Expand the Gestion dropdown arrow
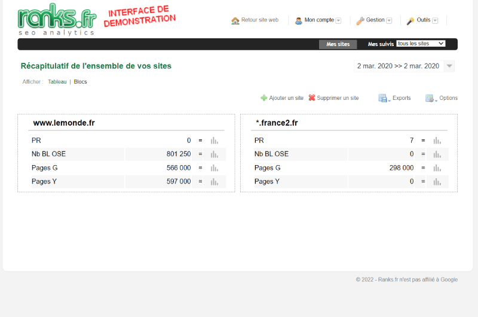Image resolution: width=478 pixels, height=317 pixels. pos(389,20)
